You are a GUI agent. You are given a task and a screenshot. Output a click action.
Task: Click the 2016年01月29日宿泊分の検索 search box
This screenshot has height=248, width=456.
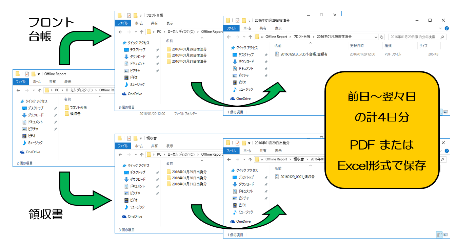pos(417,37)
